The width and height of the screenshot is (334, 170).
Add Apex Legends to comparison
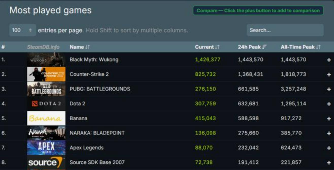click(x=329, y=148)
